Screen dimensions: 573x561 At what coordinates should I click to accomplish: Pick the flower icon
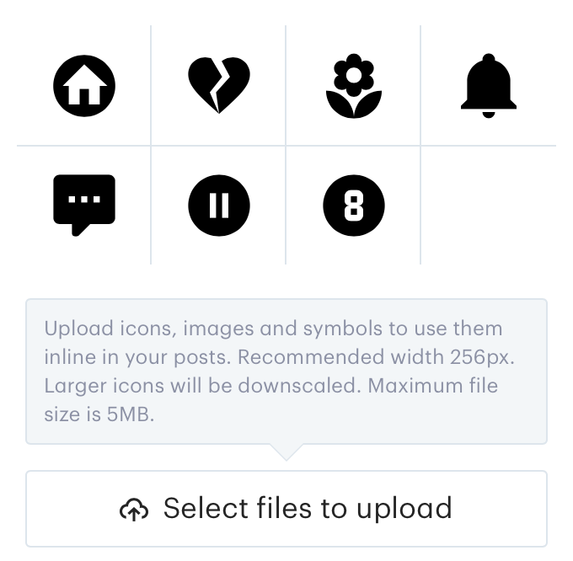tap(354, 86)
